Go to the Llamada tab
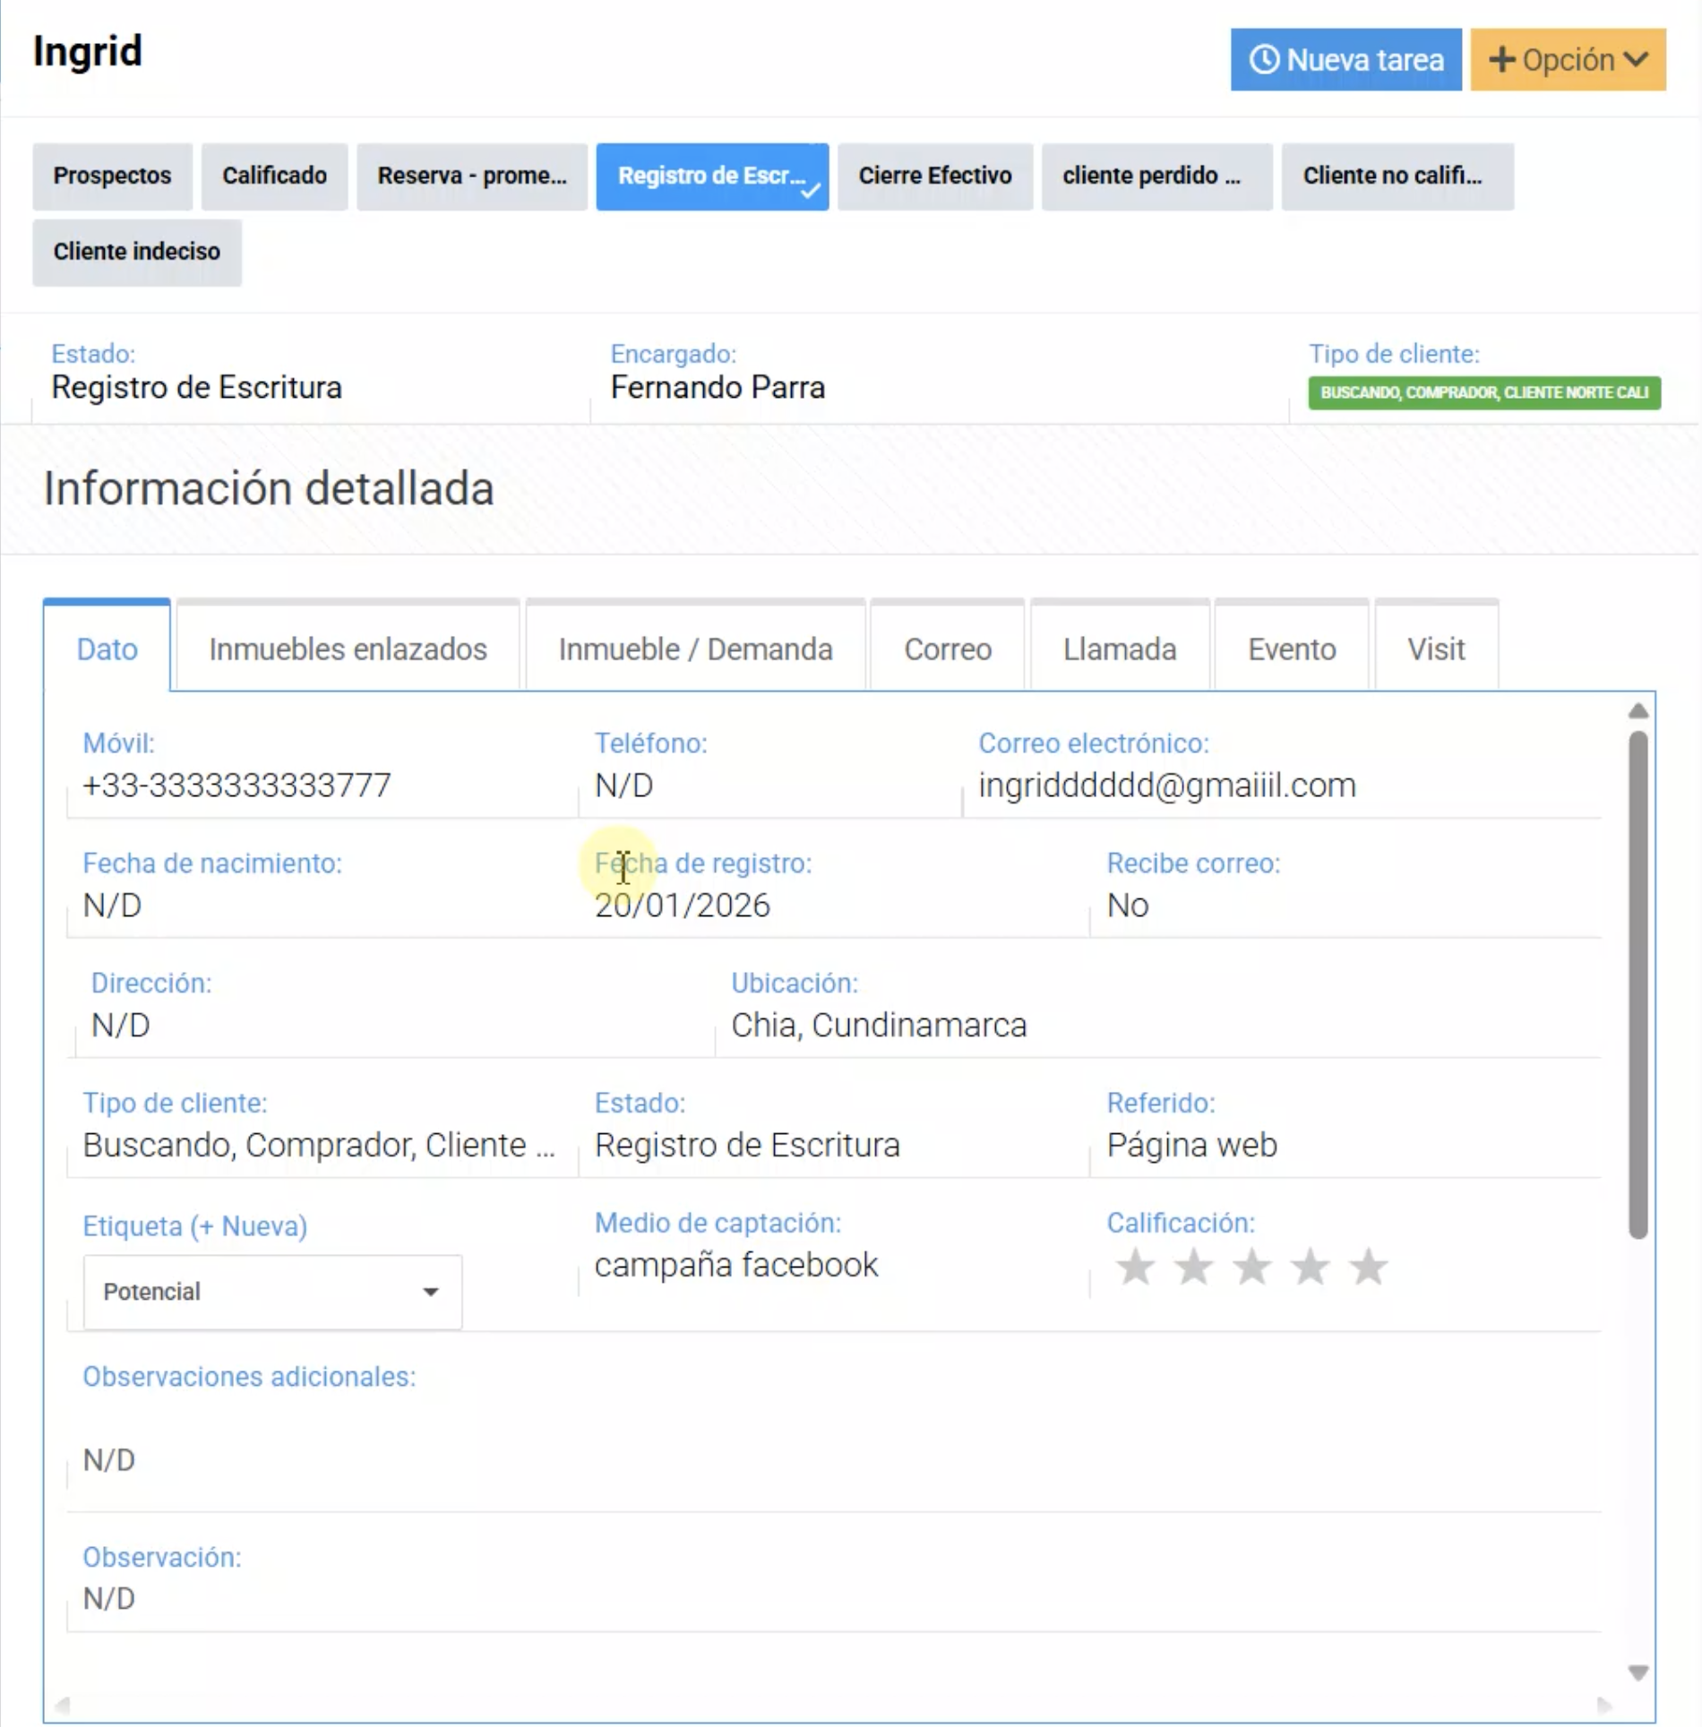This screenshot has width=1702, height=1727. pyautogui.click(x=1119, y=649)
